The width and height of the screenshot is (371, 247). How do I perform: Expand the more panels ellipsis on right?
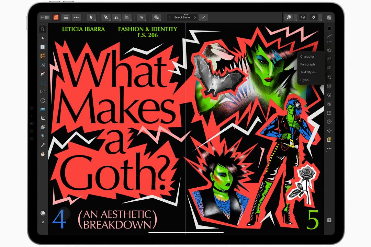(329, 149)
